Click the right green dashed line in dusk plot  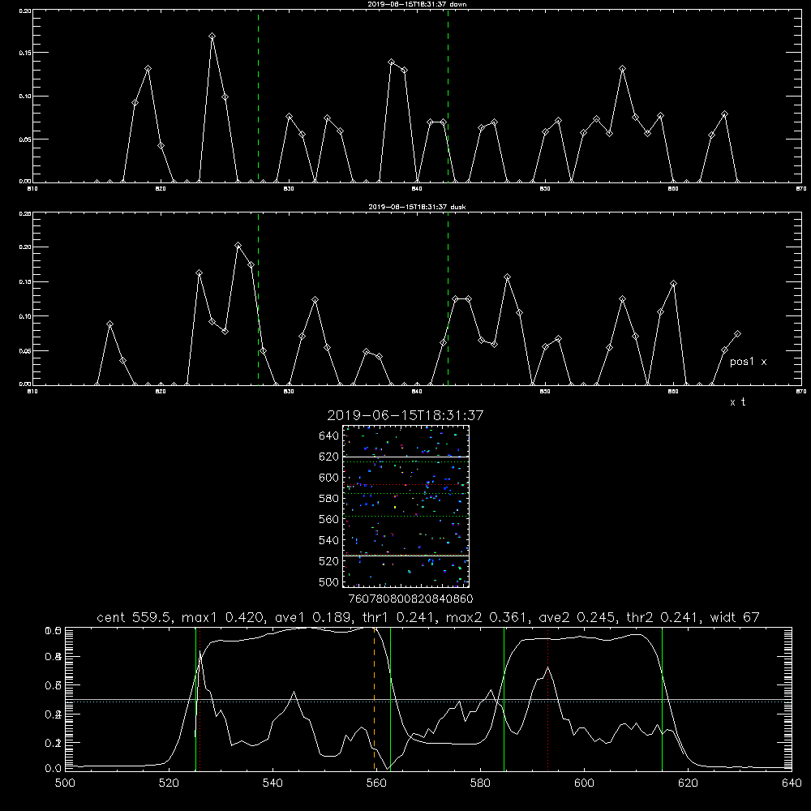(x=448, y=298)
